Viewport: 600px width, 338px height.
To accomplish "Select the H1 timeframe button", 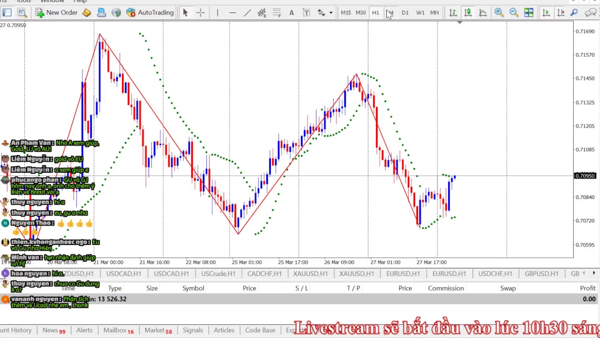I will click(375, 13).
